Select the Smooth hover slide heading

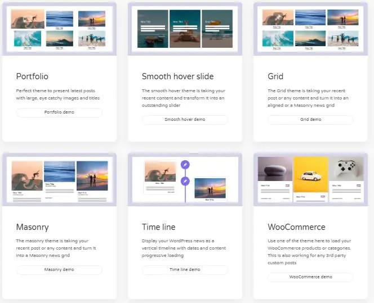[177, 76]
